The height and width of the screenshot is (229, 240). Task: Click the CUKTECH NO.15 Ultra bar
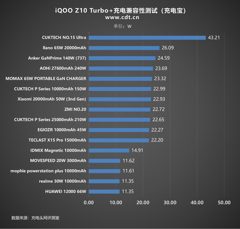tap(147, 38)
